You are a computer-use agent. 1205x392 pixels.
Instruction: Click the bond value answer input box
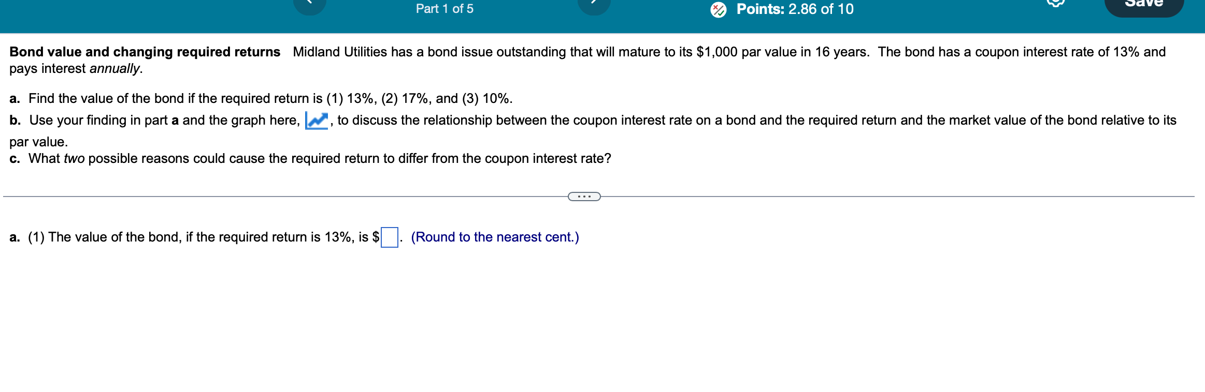(390, 237)
